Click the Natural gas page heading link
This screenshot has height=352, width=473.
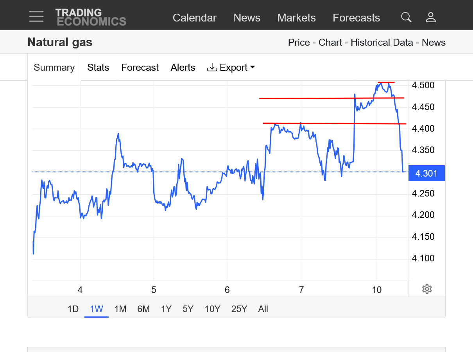point(60,42)
